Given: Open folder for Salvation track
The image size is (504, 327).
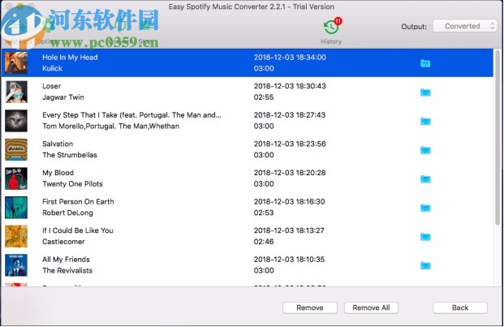Looking at the screenshot, I should point(425,150).
